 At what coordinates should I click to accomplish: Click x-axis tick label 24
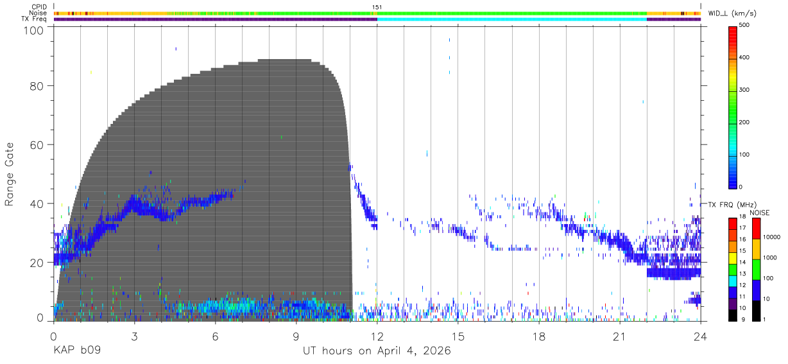[x=700, y=336]
